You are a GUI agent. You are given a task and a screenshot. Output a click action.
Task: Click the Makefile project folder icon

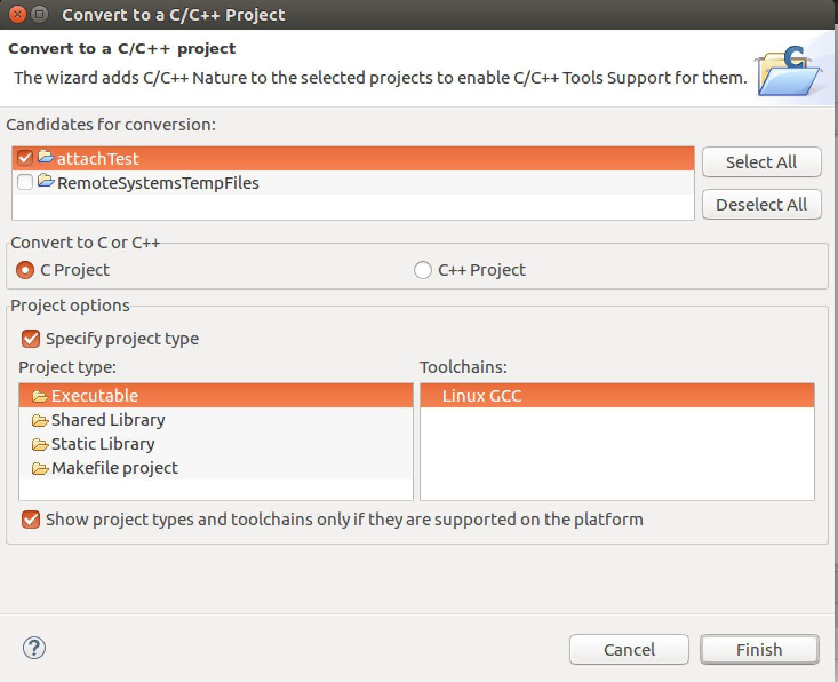click(x=39, y=467)
